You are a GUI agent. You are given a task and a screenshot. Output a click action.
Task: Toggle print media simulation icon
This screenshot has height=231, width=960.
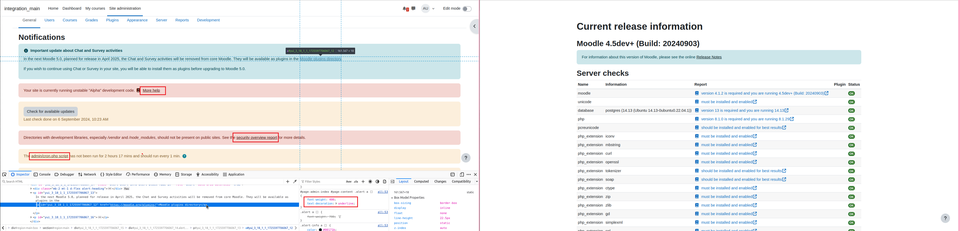pyautogui.click(x=385, y=182)
